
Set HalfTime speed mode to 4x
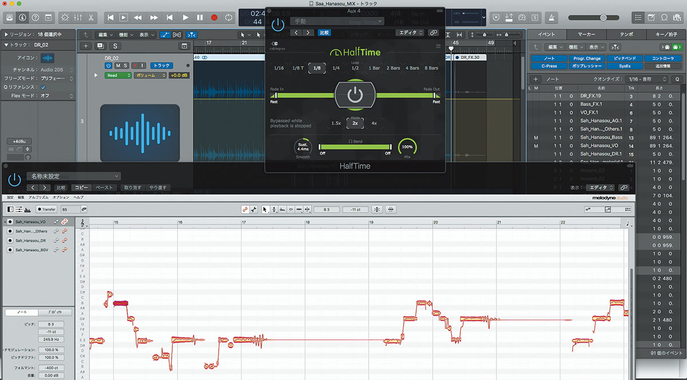click(374, 123)
